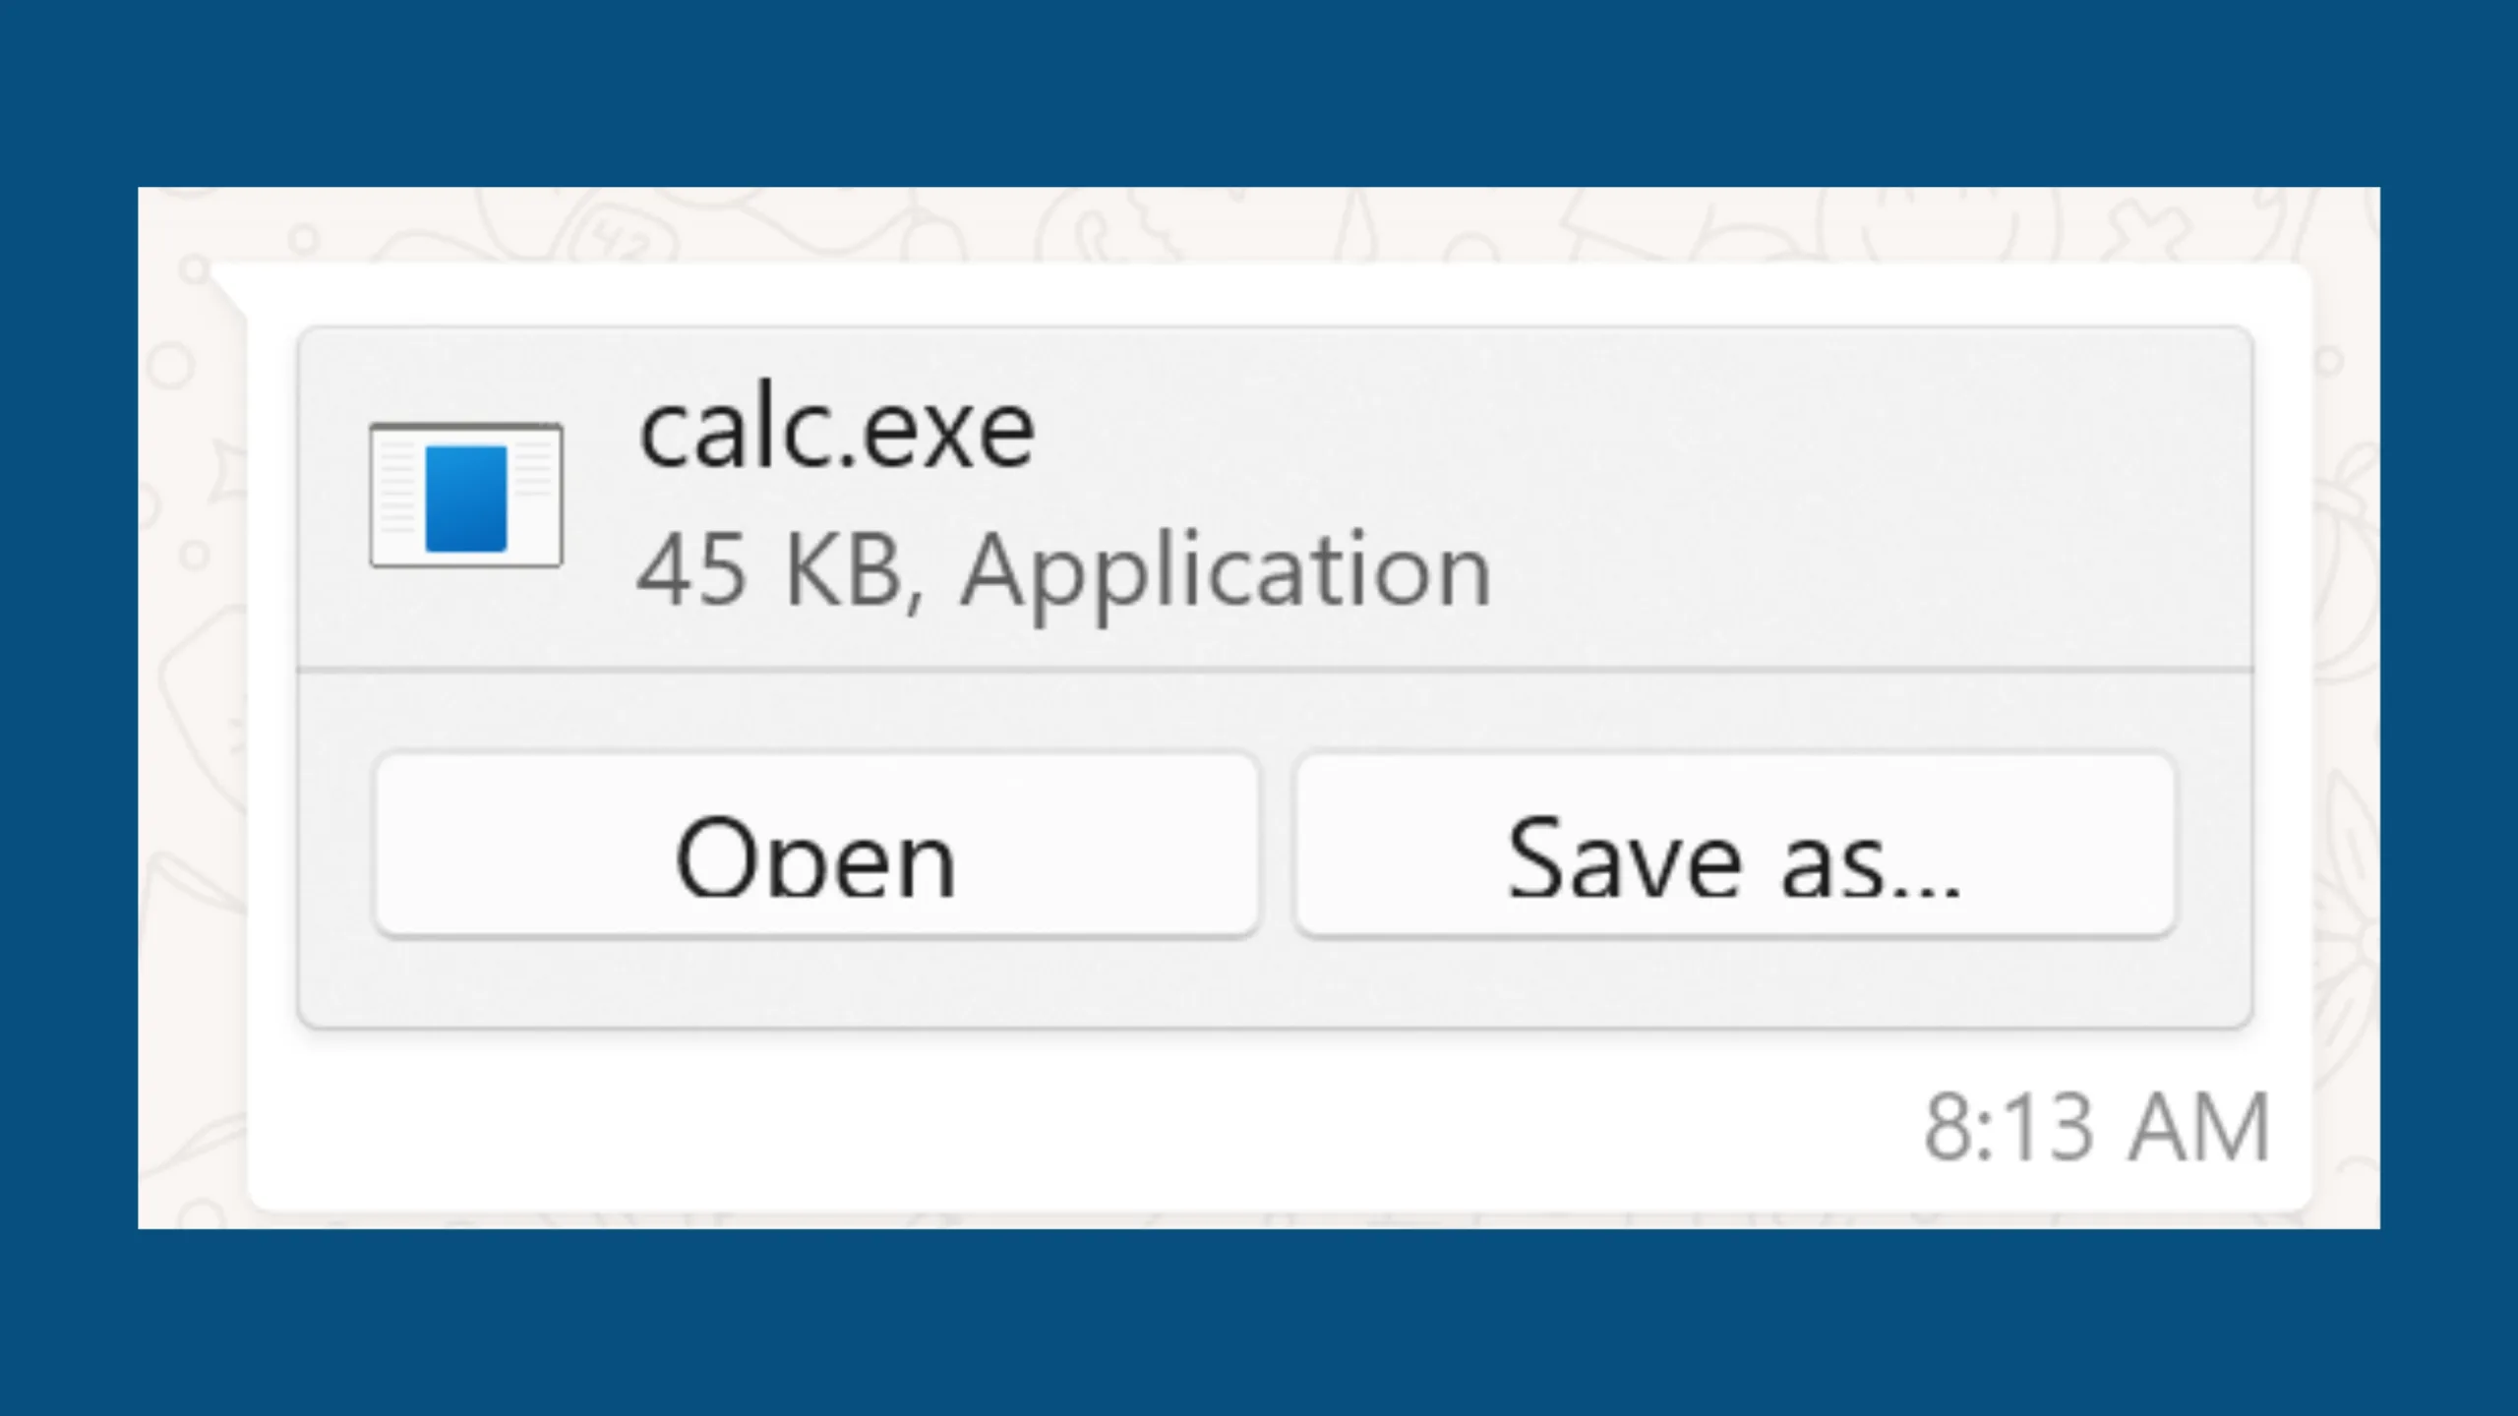Click the calc.exe application file icon
2518x1416 pixels.
[x=466, y=496]
